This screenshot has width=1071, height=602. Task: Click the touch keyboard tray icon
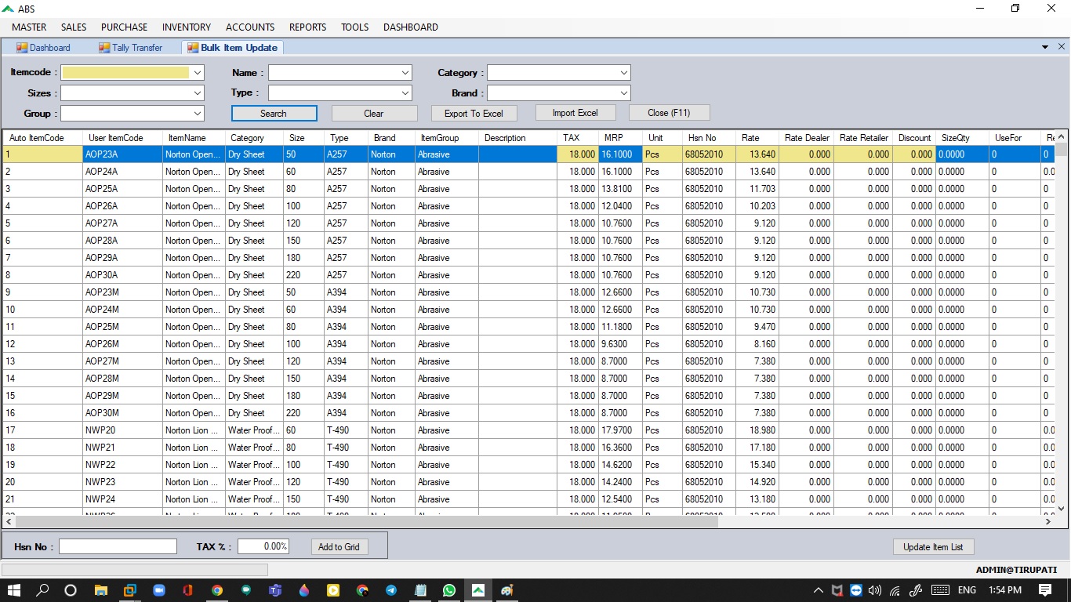(938, 590)
